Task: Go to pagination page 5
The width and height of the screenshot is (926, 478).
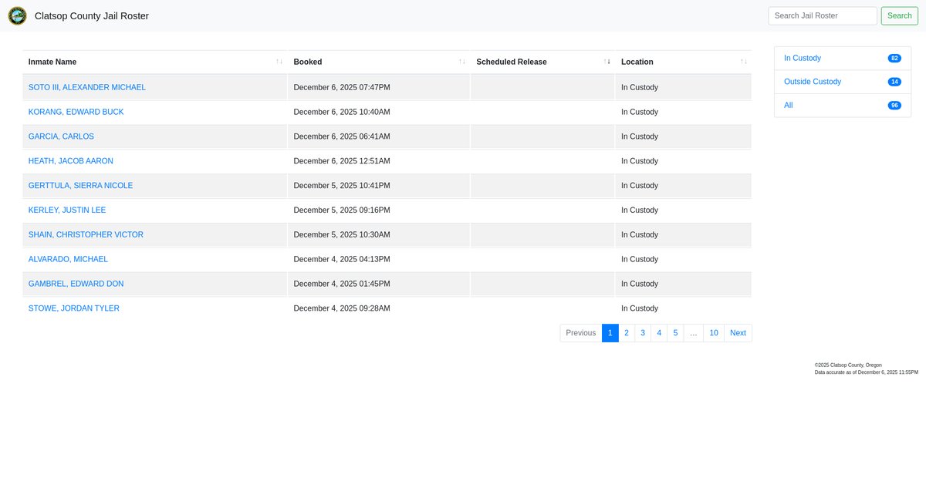Action: click(x=675, y=333)
